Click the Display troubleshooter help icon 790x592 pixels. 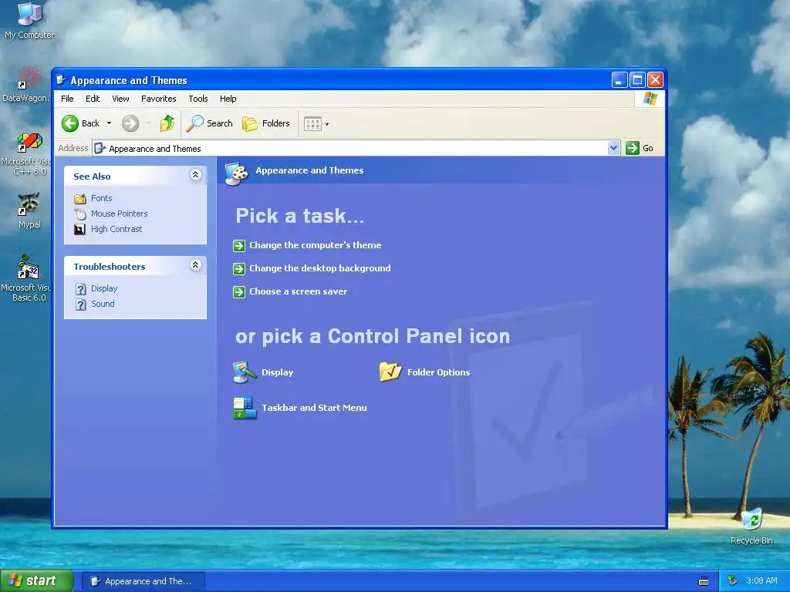point(80,289)
